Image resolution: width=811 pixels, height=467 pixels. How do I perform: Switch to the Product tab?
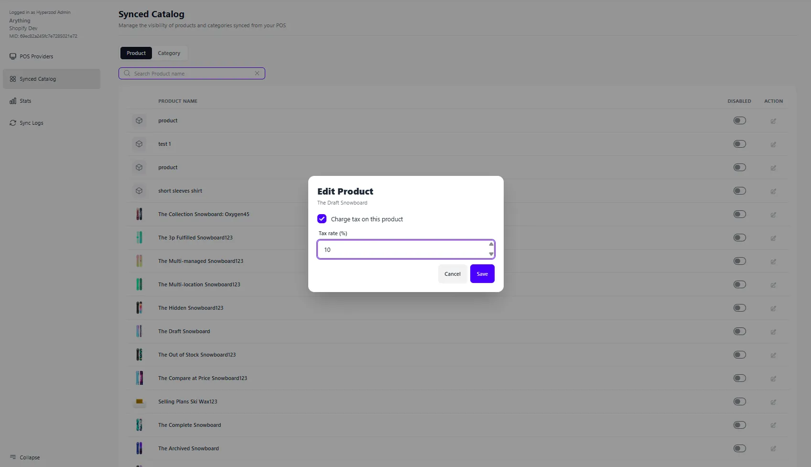tap(136, 53)
